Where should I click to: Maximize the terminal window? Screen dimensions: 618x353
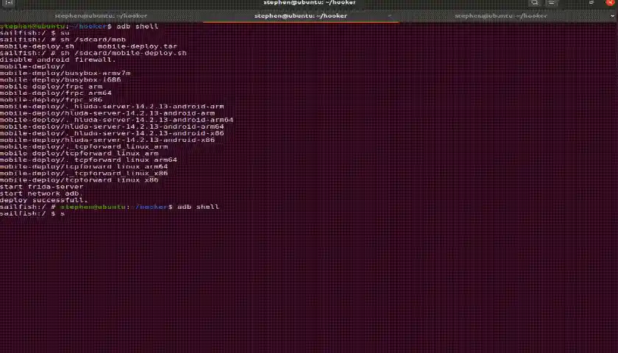pos(592,3)
